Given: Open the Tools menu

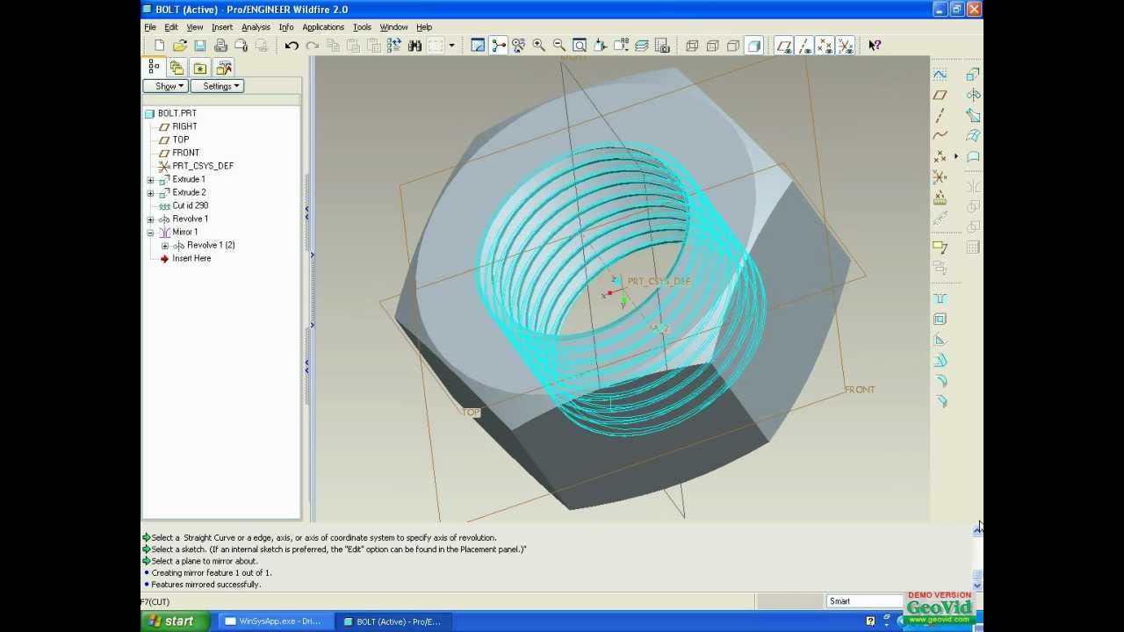Looking at the screenshot, I should [362, 27].
